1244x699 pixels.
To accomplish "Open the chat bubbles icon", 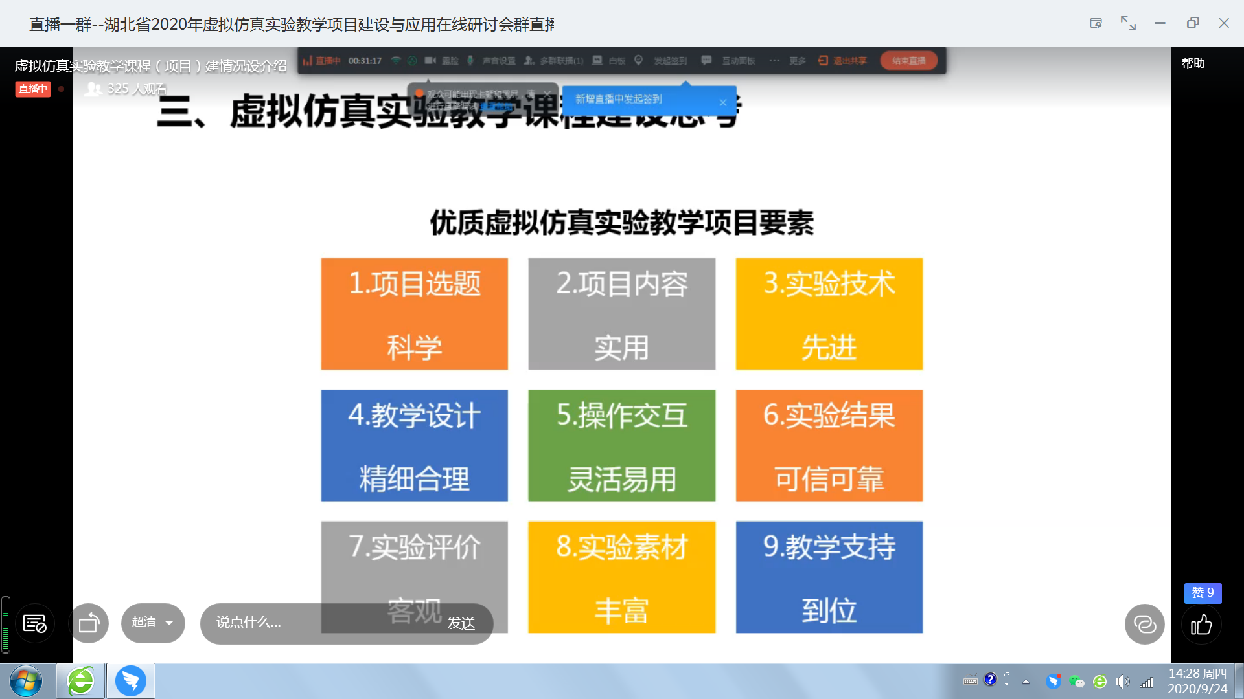I will [x=1145, y=625].
